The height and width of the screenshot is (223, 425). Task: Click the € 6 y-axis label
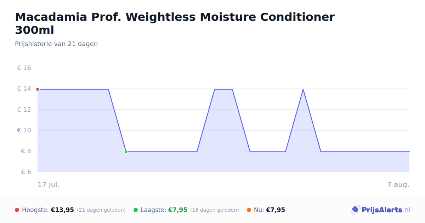pos(26,172)
